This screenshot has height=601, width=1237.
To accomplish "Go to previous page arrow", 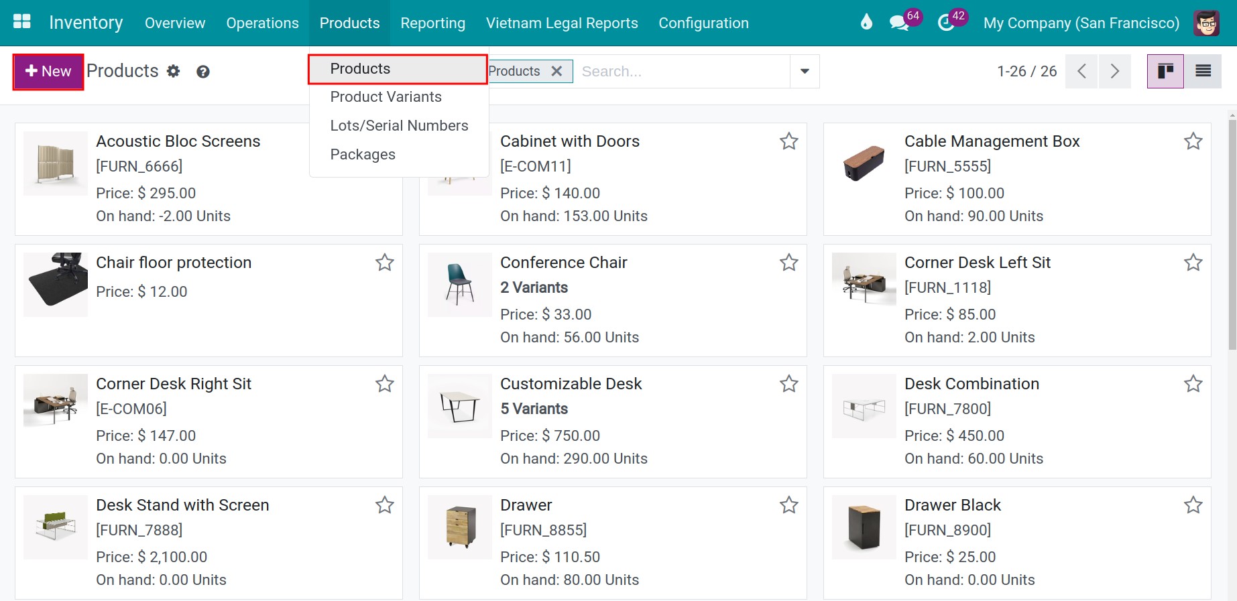I will click(1081, 71).
